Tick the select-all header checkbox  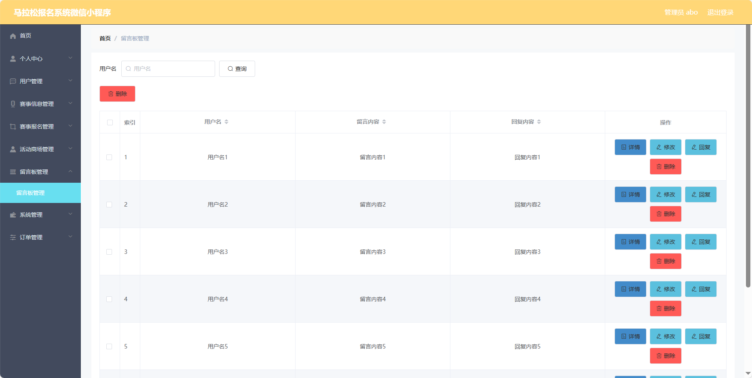pos(110,122)
